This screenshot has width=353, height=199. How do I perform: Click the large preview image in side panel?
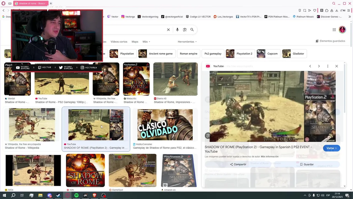point(272,106)
